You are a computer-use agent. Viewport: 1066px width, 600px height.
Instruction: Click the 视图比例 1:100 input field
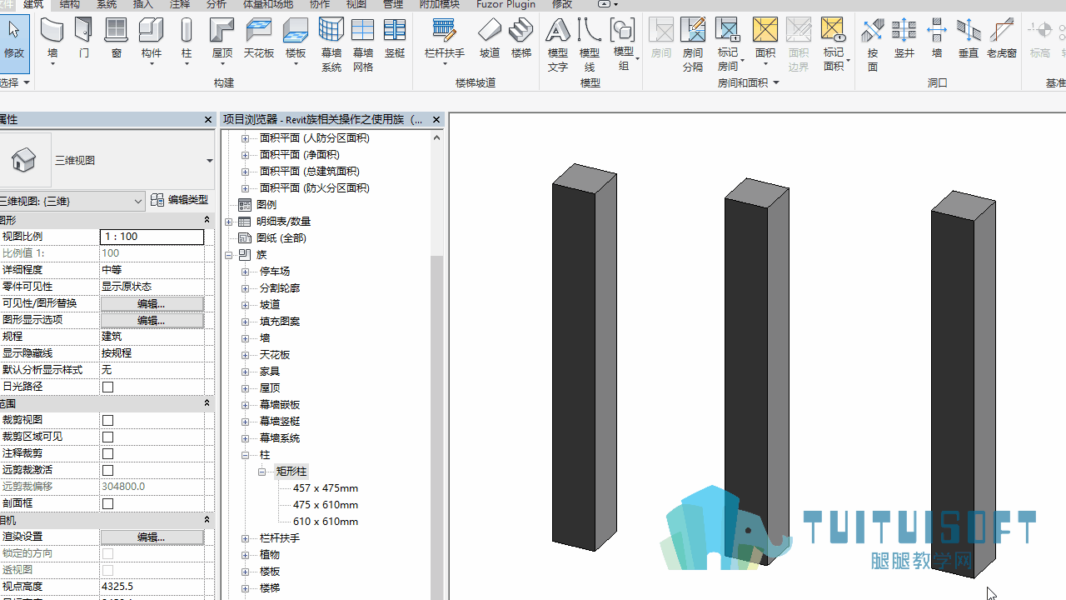tap(152, 237)
